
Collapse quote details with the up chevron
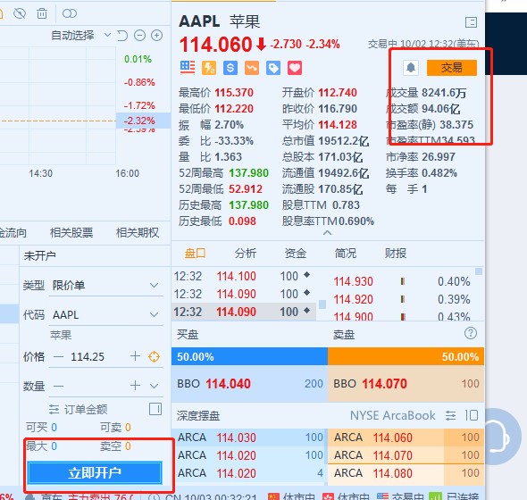tap(327, 232)
